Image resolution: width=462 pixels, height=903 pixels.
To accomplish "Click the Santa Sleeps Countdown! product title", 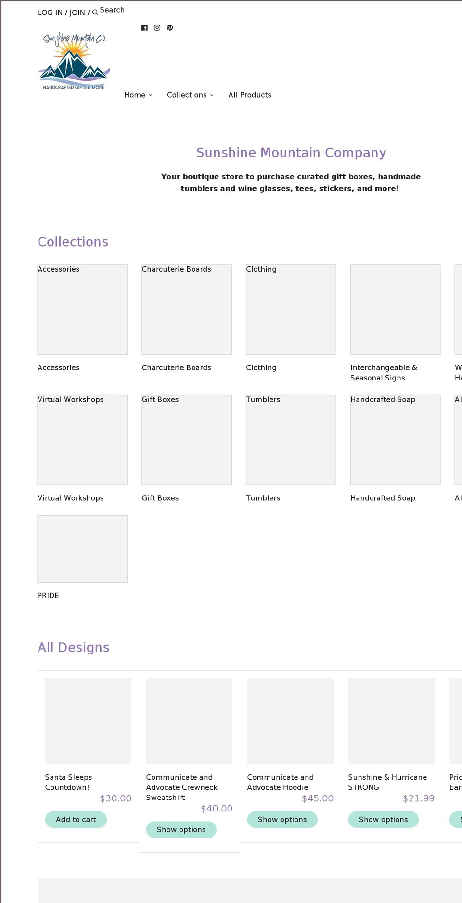I will [x=68, y=783].
